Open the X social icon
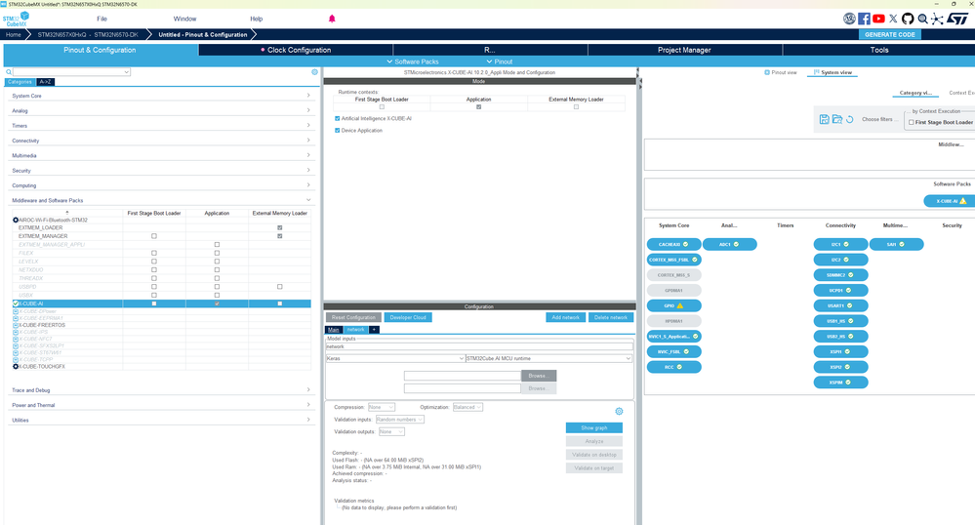This screenshot has height=525, width=975. coord(894,19)
